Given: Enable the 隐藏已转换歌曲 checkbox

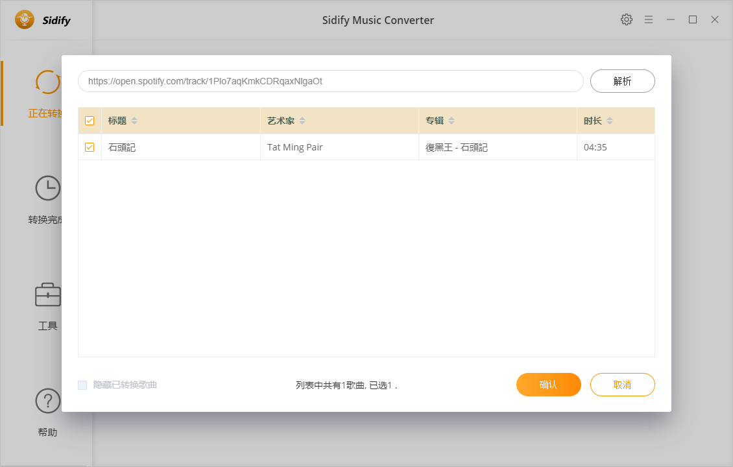Looking at the screenshot, I should (x=82, y=385).
